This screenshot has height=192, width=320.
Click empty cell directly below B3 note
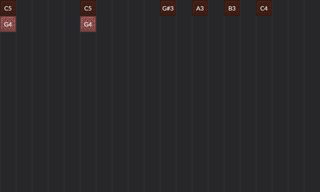coord(232,24)
